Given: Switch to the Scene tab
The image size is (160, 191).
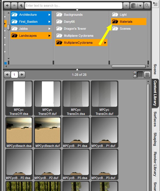Looking at the screenshot, I should pos(155,69).
